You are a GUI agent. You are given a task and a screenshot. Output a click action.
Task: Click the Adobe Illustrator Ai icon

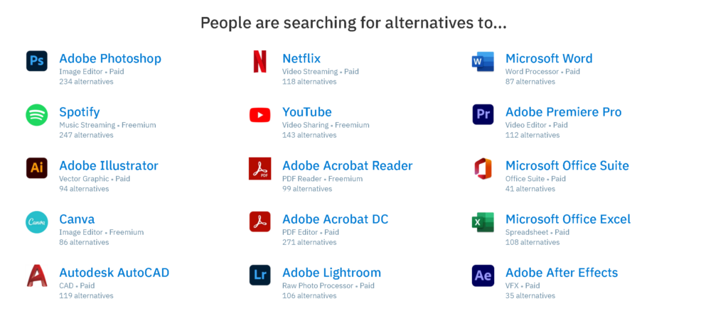click(x=37, y=168)
